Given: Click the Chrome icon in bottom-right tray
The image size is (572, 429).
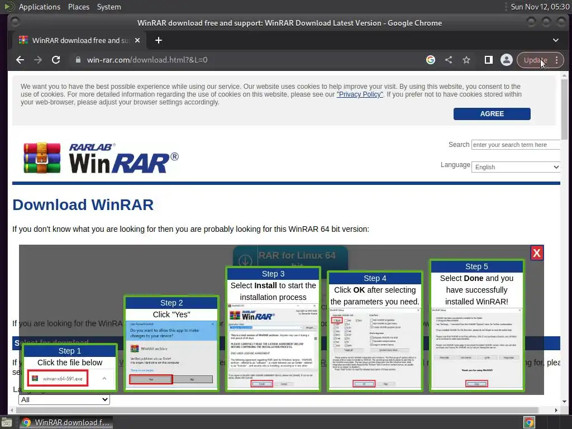Looking at the screenshot, I should tap(530, 422).
